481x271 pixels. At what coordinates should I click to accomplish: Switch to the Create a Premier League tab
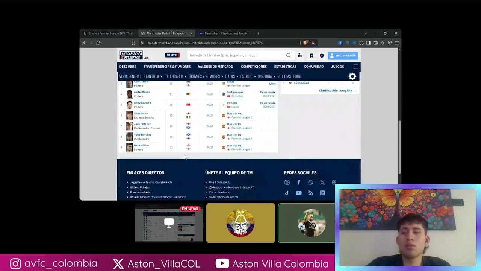[109, 33]
